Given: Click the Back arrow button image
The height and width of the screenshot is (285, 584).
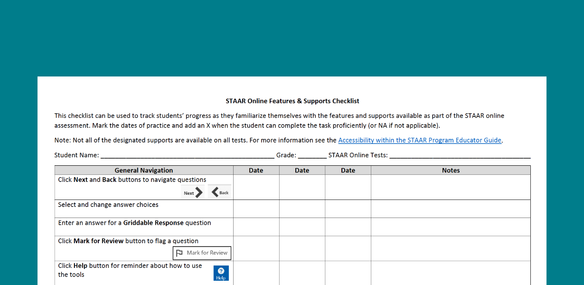Looking at the screenshot, I should [220, 192].
